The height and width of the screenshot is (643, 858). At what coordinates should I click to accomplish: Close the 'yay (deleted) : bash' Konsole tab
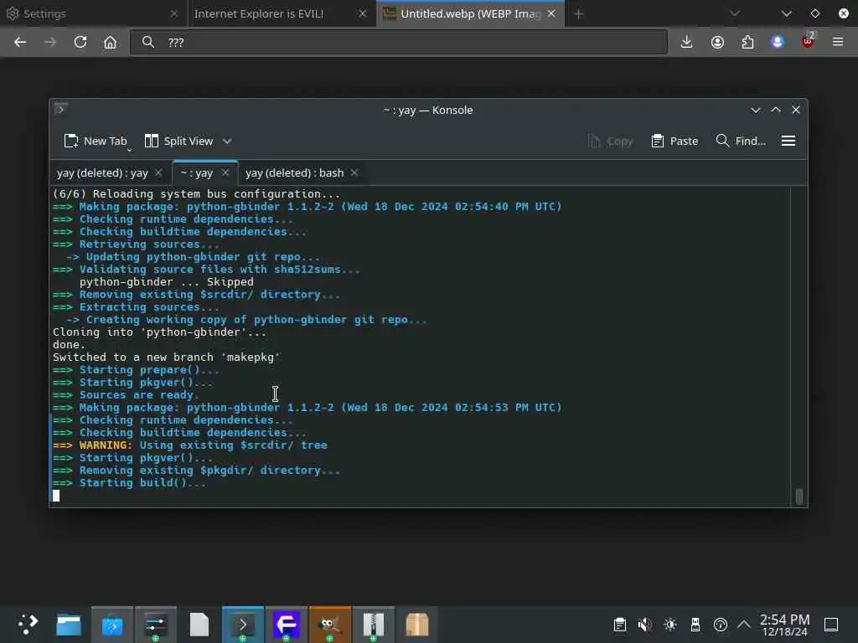354,172
